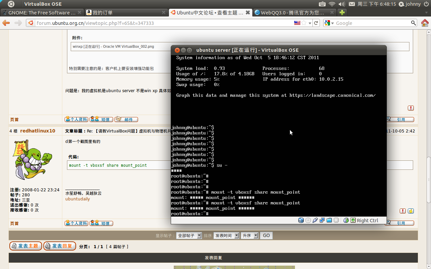
Task: Open the ubuntudaily signature link
Action: point(77,199)
